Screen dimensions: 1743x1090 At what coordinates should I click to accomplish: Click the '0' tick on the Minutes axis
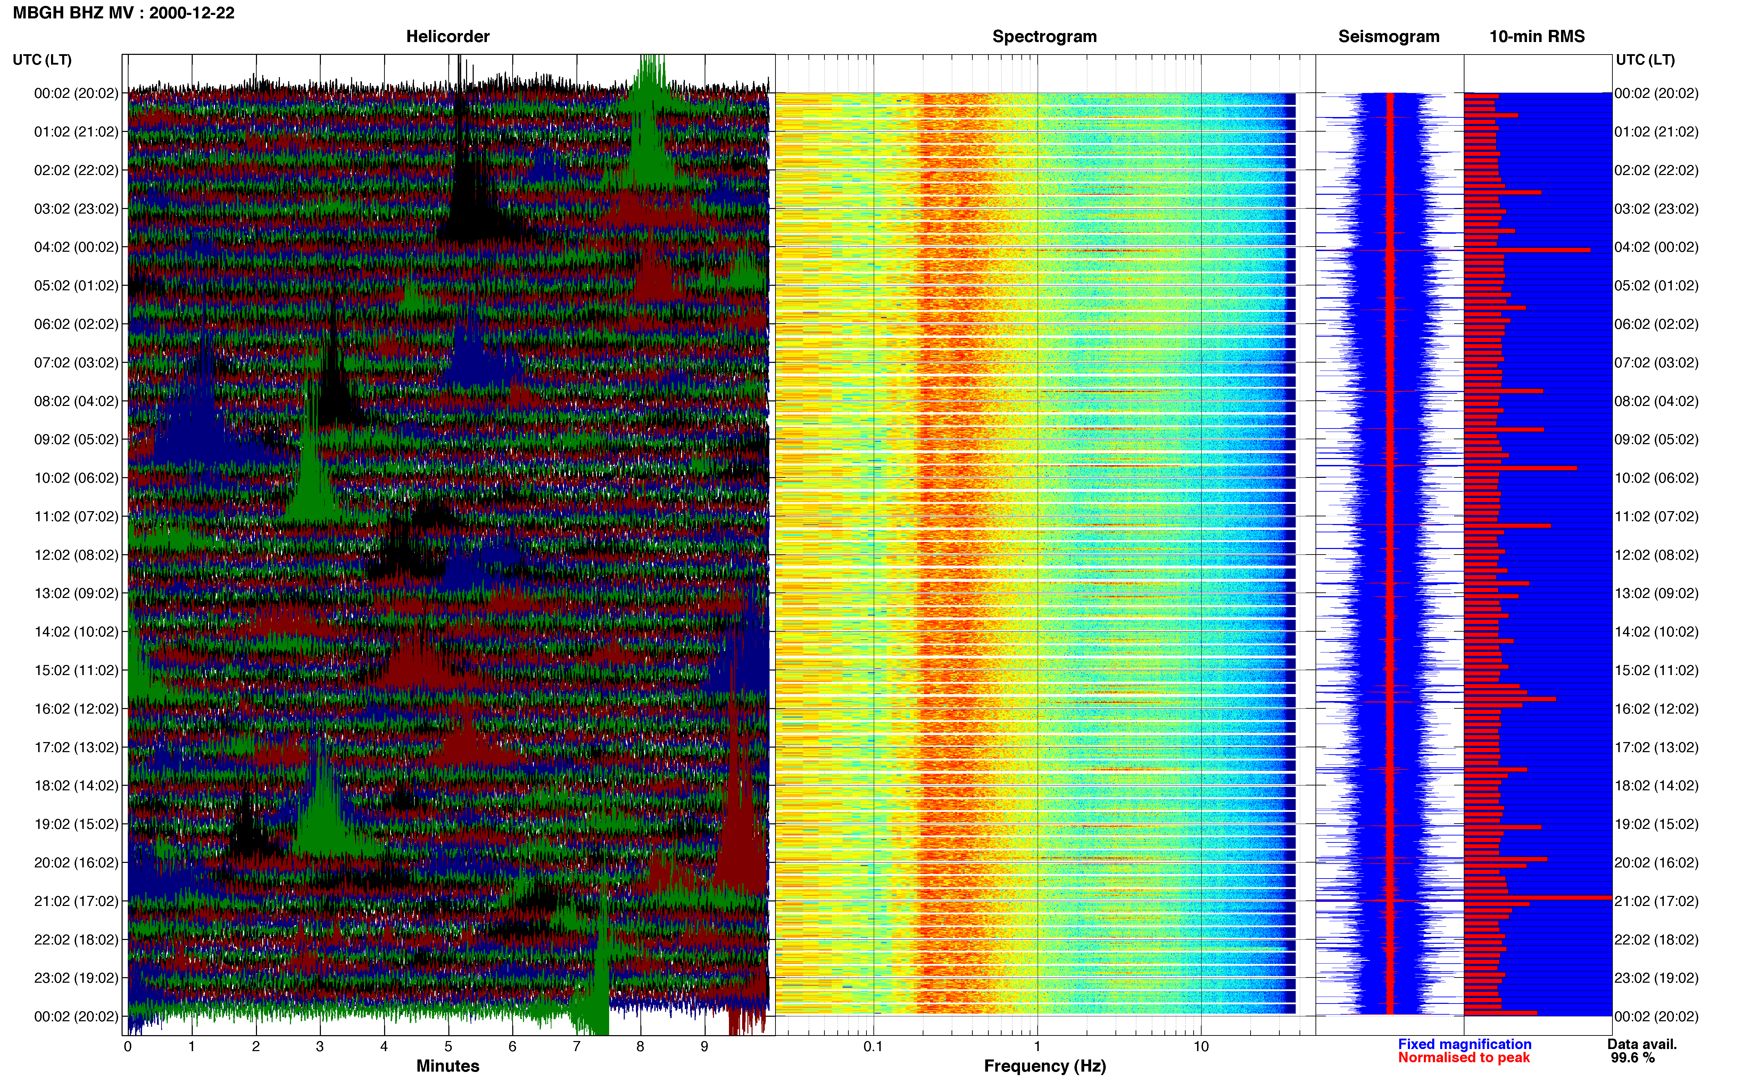click(x=127, y=1046)
